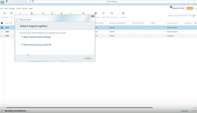This screenshot has width=197, height=113.
Task: Click the application logo at top left
Action: (x=2, y=2)
